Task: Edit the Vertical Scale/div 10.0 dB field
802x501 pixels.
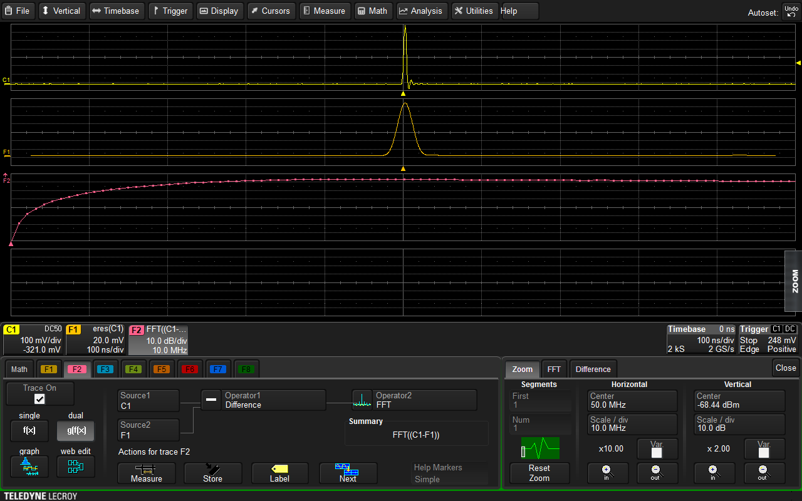Action: tap(739, 425)
